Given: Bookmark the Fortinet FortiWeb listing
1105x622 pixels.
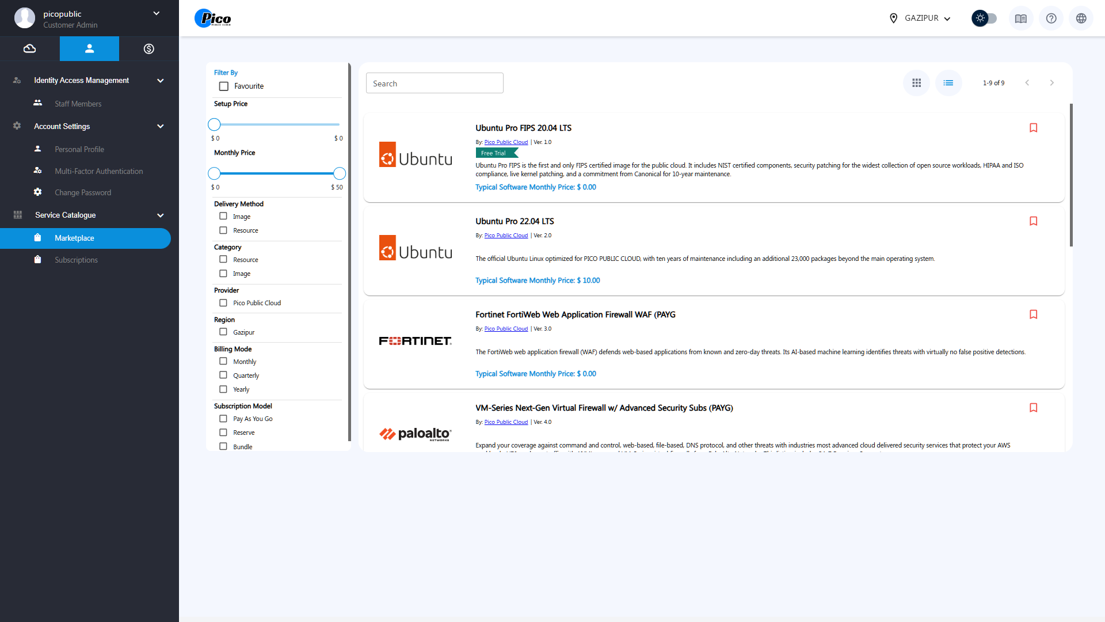Looking at the screenshot, I should tap(1033, 314).
